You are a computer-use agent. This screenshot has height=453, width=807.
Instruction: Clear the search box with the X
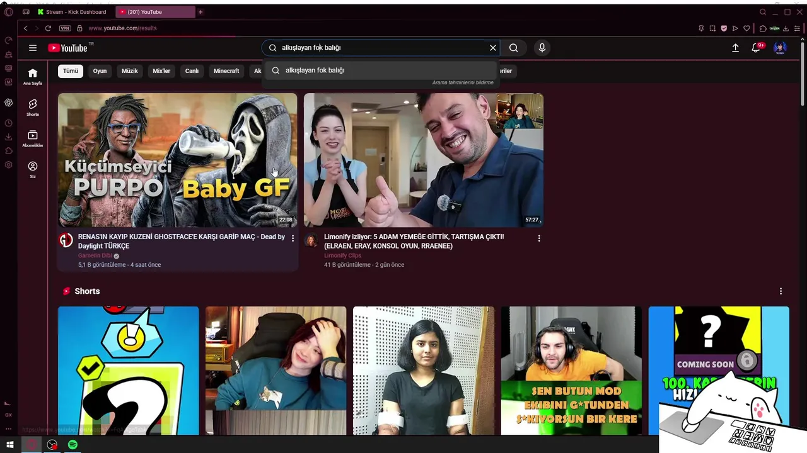(x=493, y=48)
